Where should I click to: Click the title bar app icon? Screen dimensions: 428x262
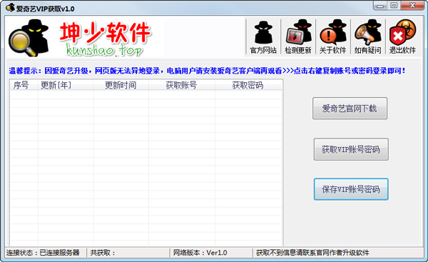10,8
